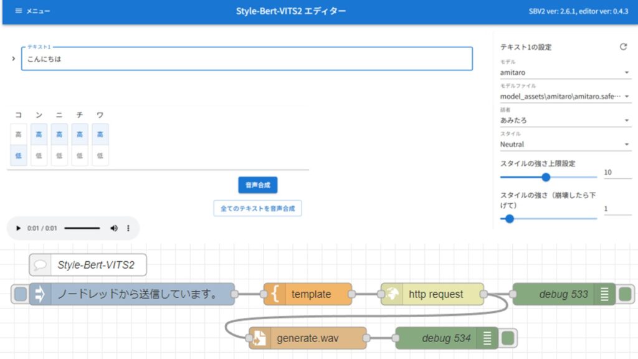Click 全てのテキストを音声合成 button
The image size is (638, 359).
click(x=257, y=208)
